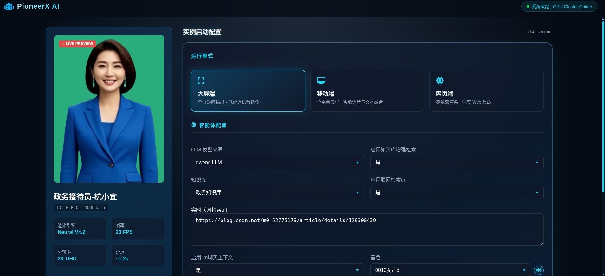Screen dimensions: 605x276
Task: Open the 启用知识库增强检索 dropdown
Action: pyautogui.click(x=457, y=163)
